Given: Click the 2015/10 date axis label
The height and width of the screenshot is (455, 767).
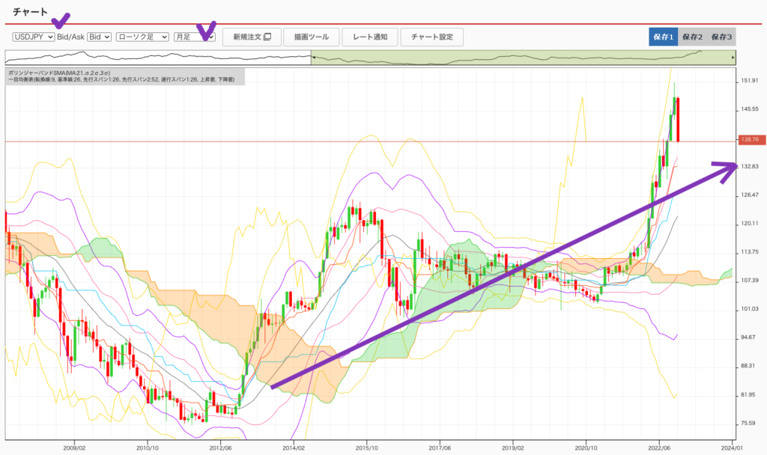Looking at the screenshot, I should (x=367, y=448).
